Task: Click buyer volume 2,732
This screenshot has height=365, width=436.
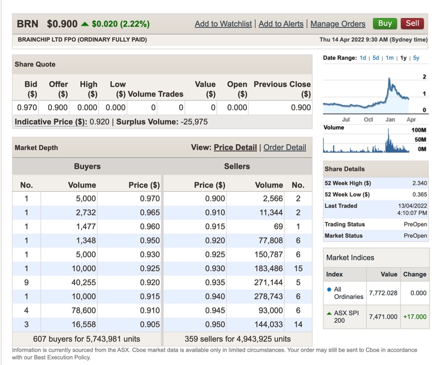Action: [86, 212]
